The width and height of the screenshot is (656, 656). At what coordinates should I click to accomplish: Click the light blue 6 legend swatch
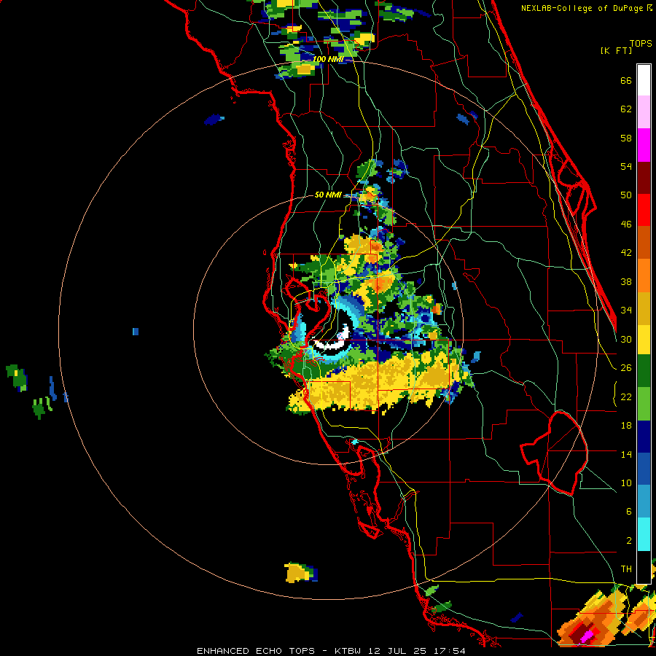click(644, 502)
